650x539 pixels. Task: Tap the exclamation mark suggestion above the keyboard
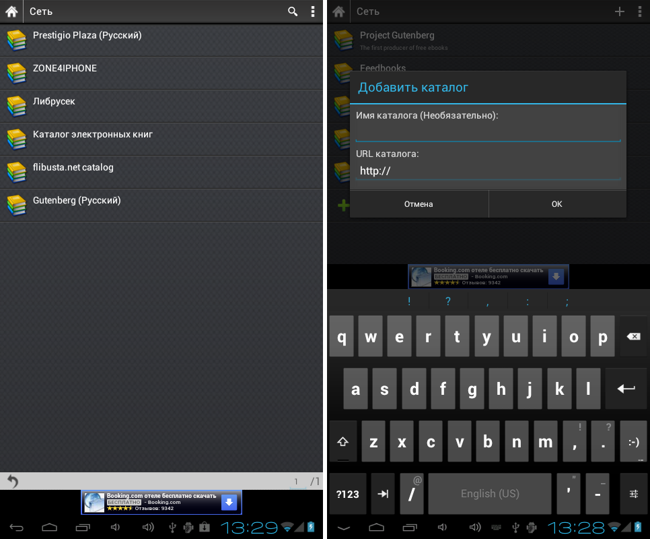pyautogui.click(x=409, y=301)
